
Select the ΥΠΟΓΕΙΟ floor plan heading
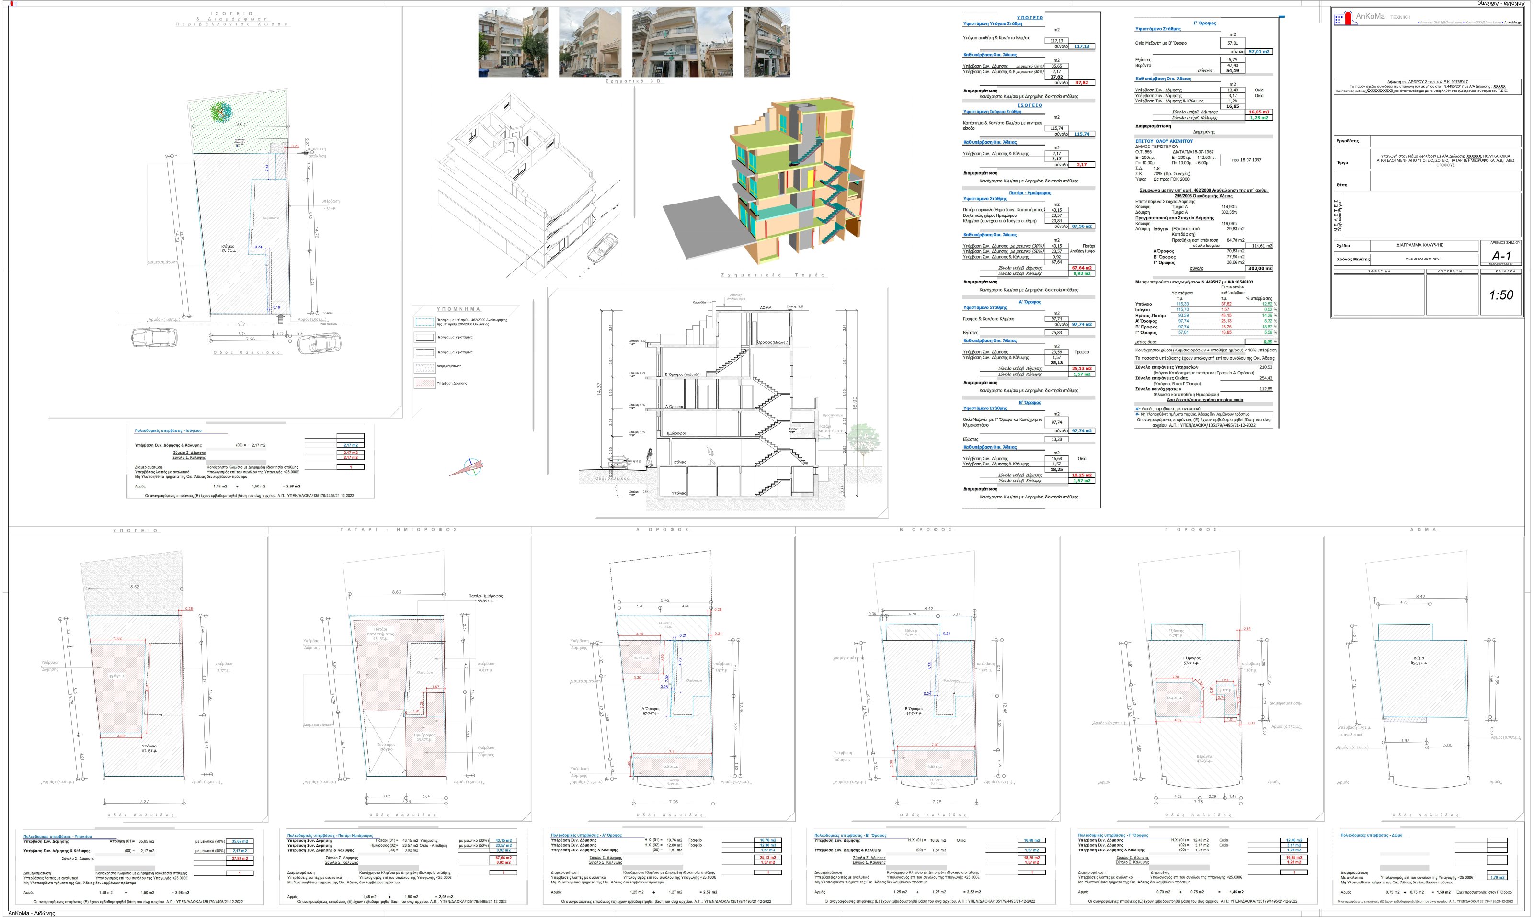[136, 530]
